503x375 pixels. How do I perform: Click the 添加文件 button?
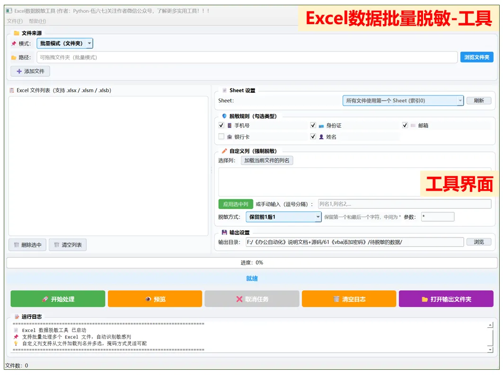click(30, 71)
